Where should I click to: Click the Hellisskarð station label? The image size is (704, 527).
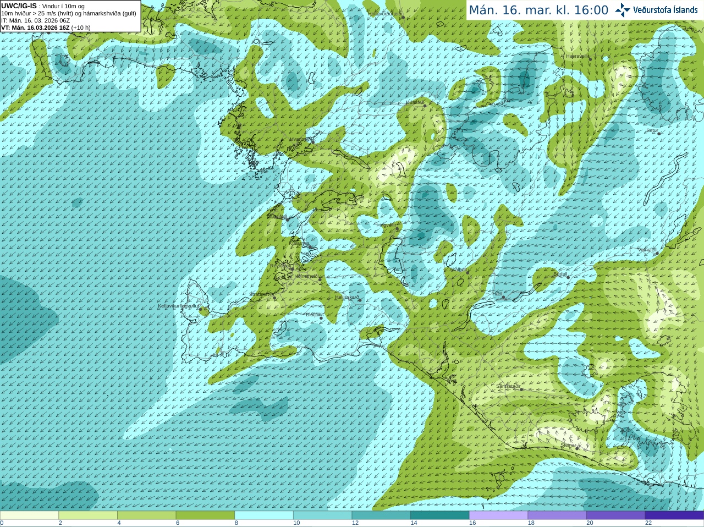[347, 297]
